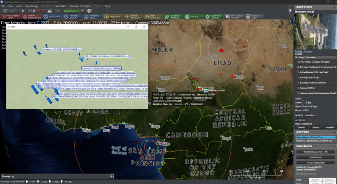Image resolution: width=337 pixels, height=184 pixels.
Task: Click the red record button
Action: pyautogui.click(x=41, y=11)
